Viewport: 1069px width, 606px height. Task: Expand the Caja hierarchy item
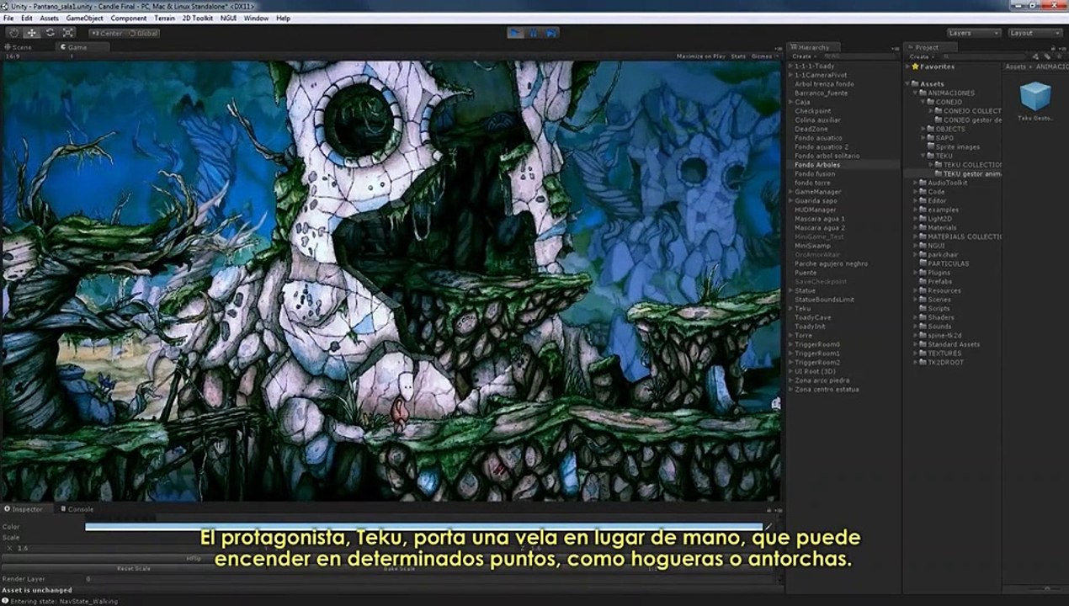790,102
